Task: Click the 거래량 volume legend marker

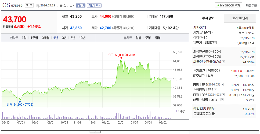Action: coord(177,111)
